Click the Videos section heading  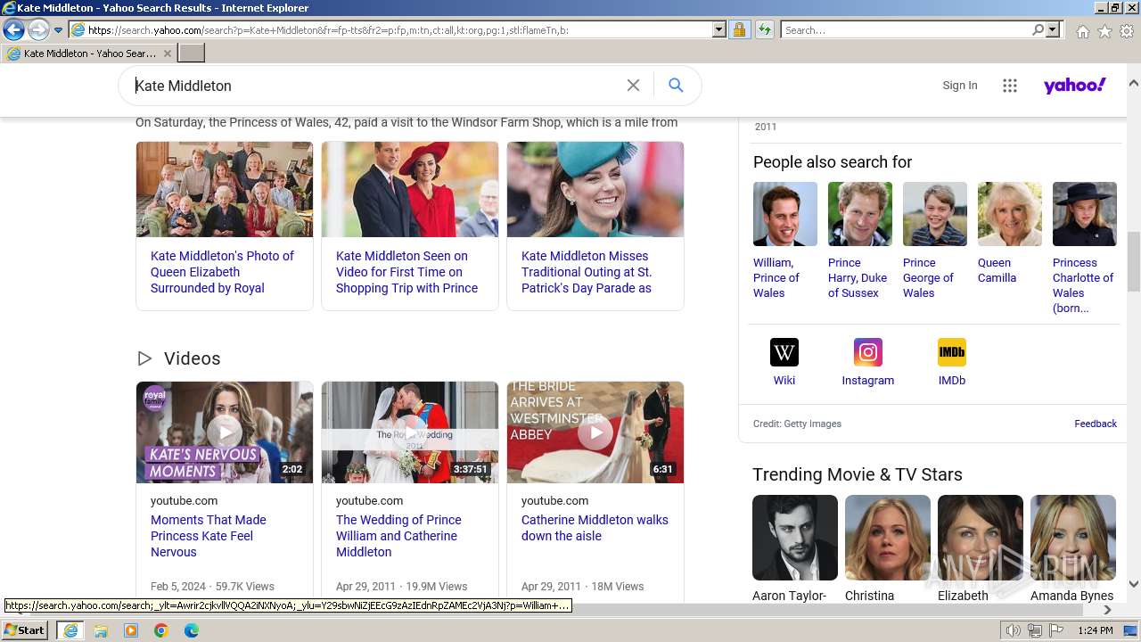pos(192,358)
